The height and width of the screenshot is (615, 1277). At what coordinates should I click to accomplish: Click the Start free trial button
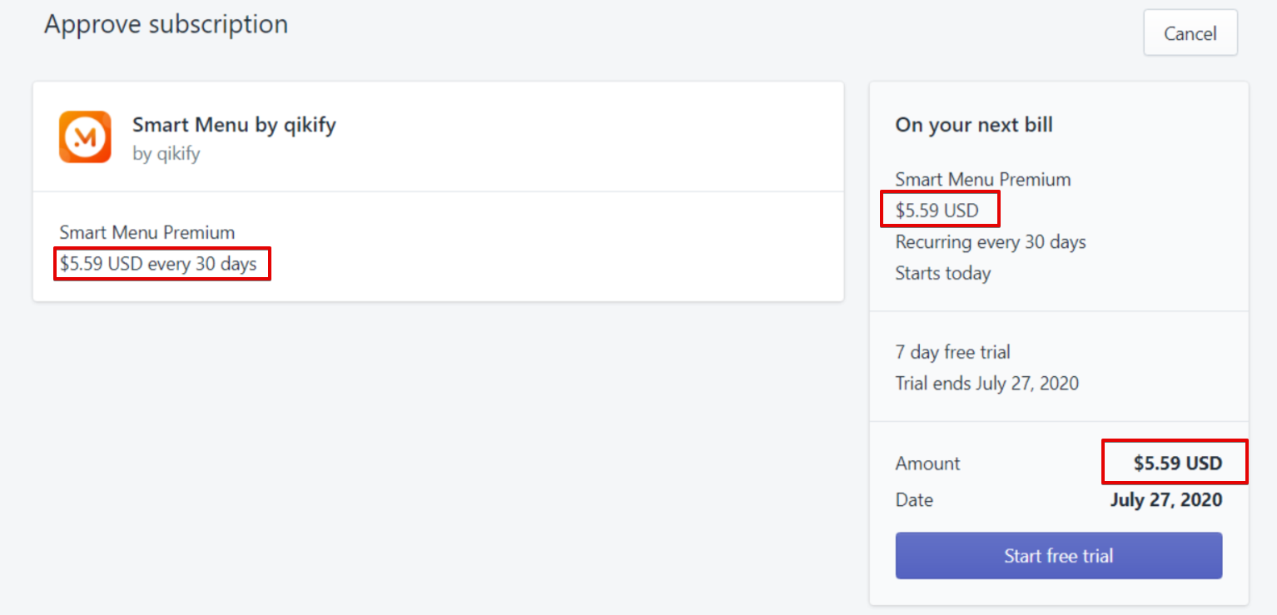pyautogui.click(x=1058, y=556)
